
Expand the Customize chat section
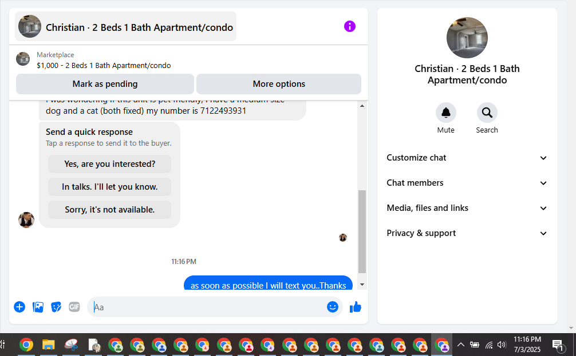coord(467,158)
